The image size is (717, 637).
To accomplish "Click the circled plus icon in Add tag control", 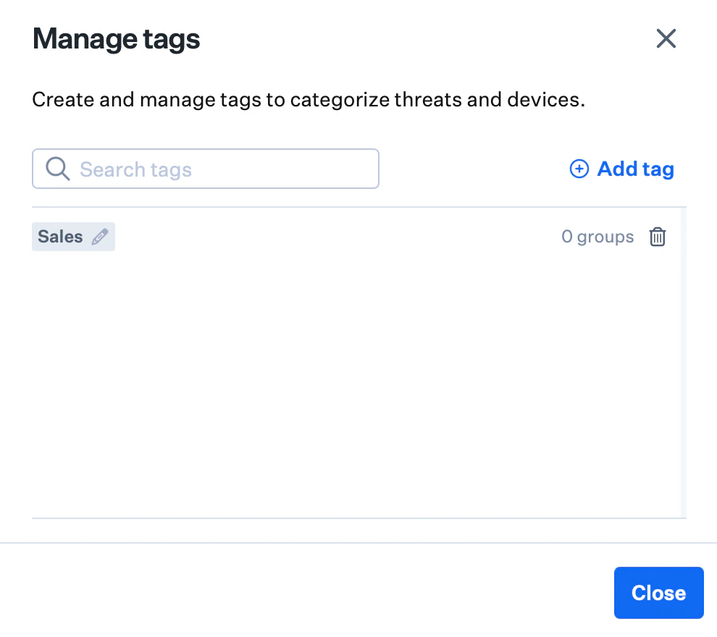I will pos(579,168).
